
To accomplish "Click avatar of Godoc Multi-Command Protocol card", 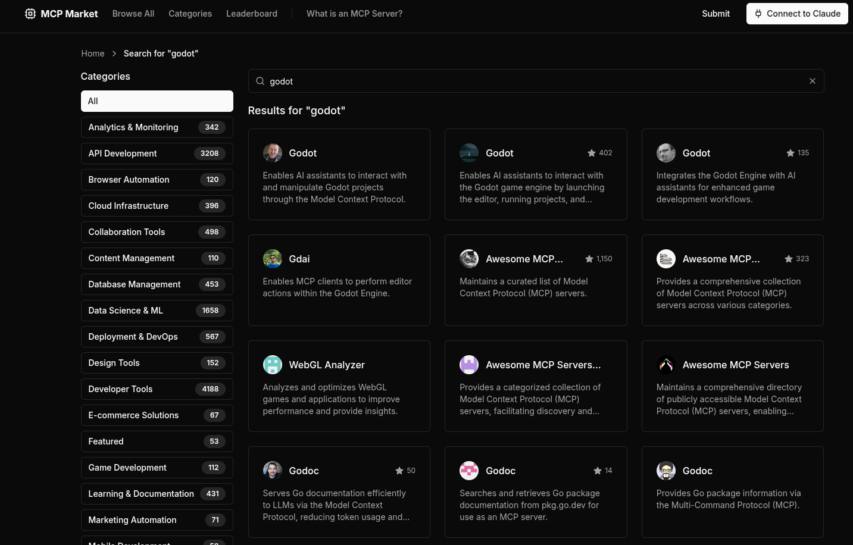I will 666,471.
